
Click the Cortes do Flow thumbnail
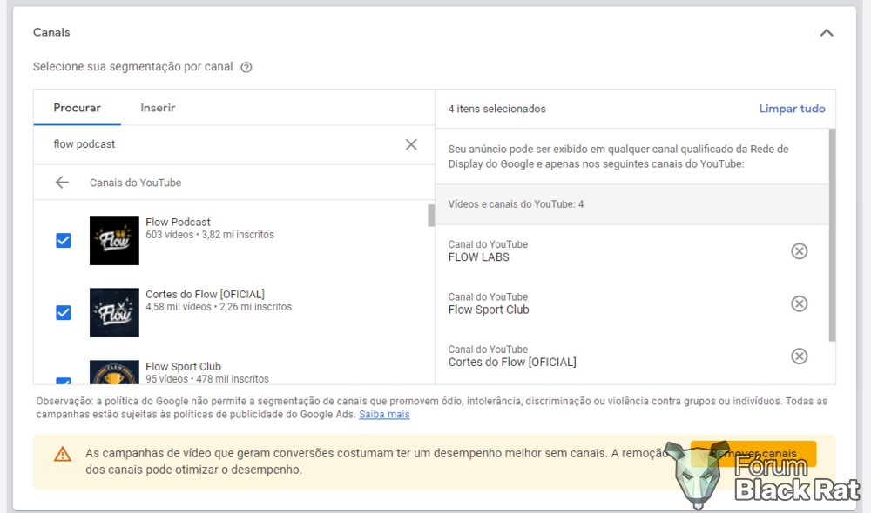pyautogui.click(x=114, y=312)
